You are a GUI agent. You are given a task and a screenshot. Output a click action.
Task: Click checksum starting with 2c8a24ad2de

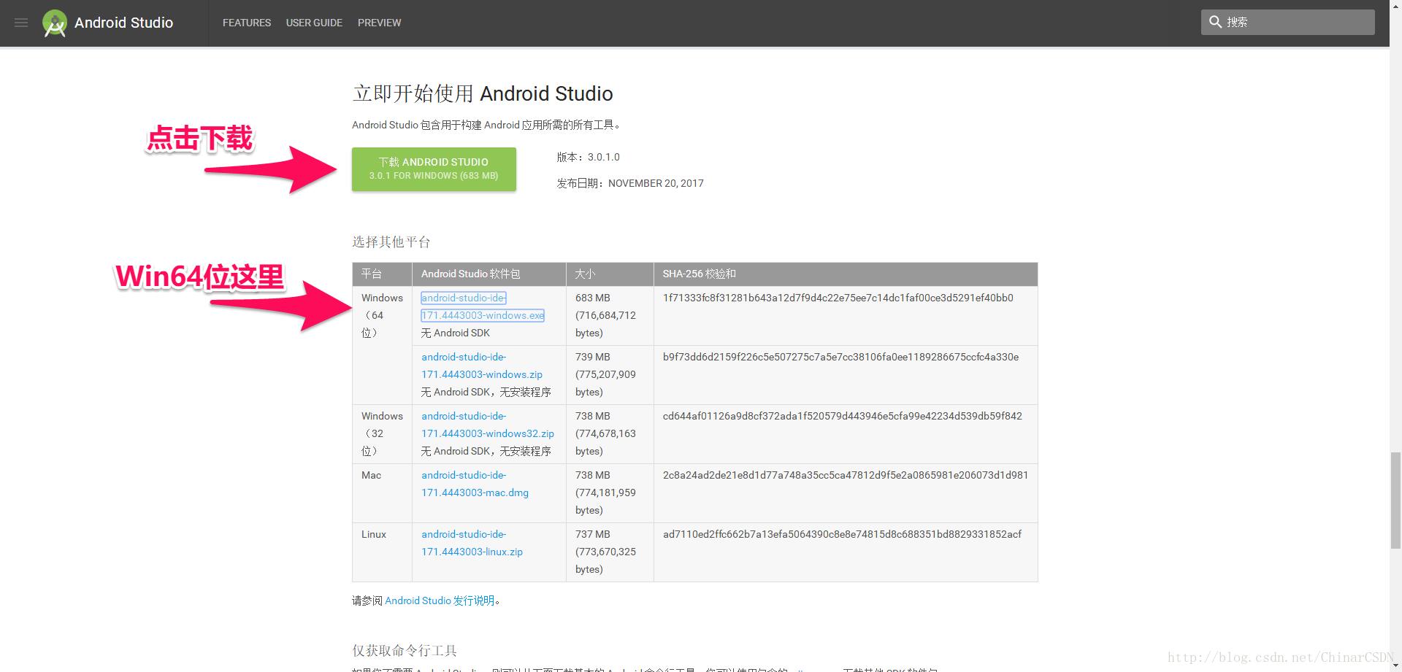(x=845, y=475)
